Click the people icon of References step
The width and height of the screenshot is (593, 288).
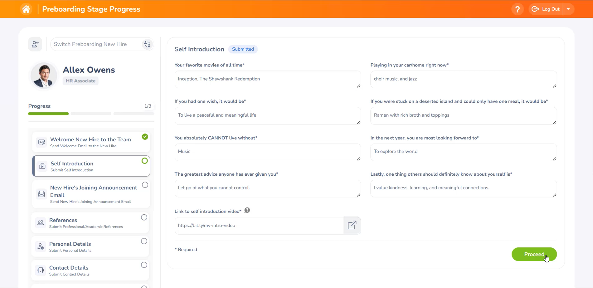tap(41, 223)
